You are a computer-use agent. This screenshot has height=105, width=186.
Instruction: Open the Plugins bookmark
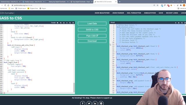coord(43,8)
